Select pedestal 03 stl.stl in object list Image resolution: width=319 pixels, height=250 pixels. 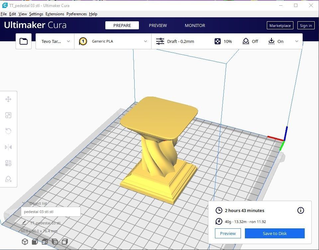point(51,212)
